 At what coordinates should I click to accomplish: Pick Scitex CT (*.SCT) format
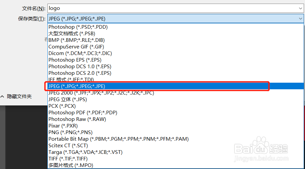click(x=176, y=146)
